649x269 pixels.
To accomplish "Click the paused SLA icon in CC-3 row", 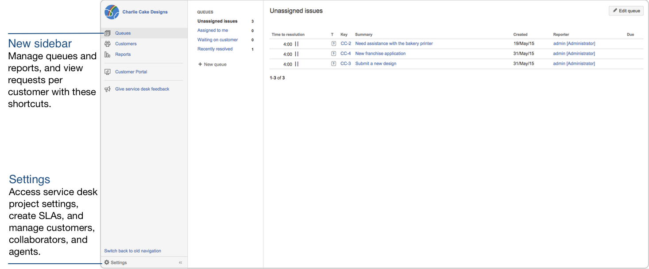I will [297, 64].
